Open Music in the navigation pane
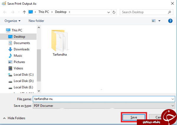The image size is (177, 125). point(18,56)
